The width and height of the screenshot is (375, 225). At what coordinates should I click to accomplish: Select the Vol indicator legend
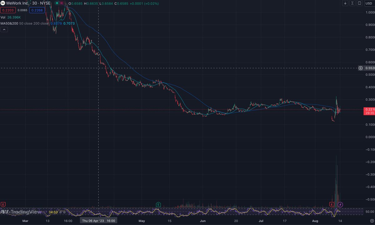pos(3,17)
